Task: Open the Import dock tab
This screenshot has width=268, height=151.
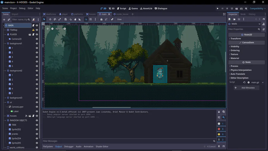Action: tap(15, 14)
